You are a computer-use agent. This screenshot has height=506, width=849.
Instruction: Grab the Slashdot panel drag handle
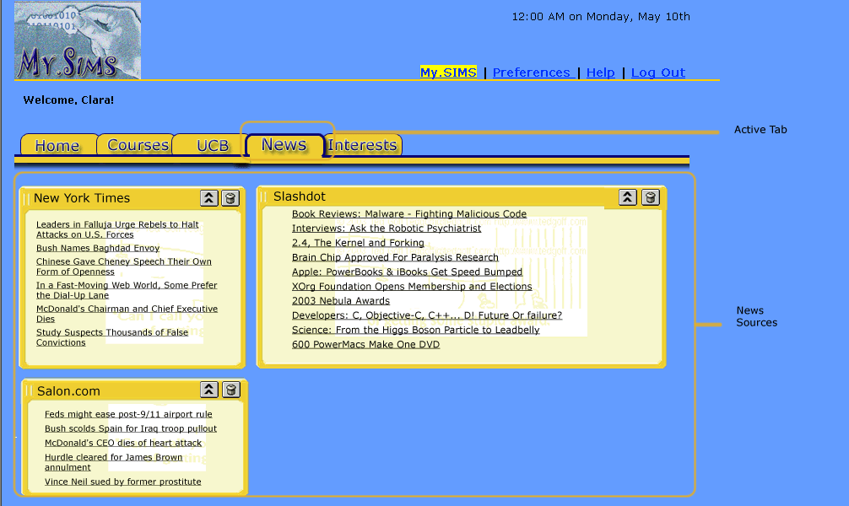pos(263,197)
